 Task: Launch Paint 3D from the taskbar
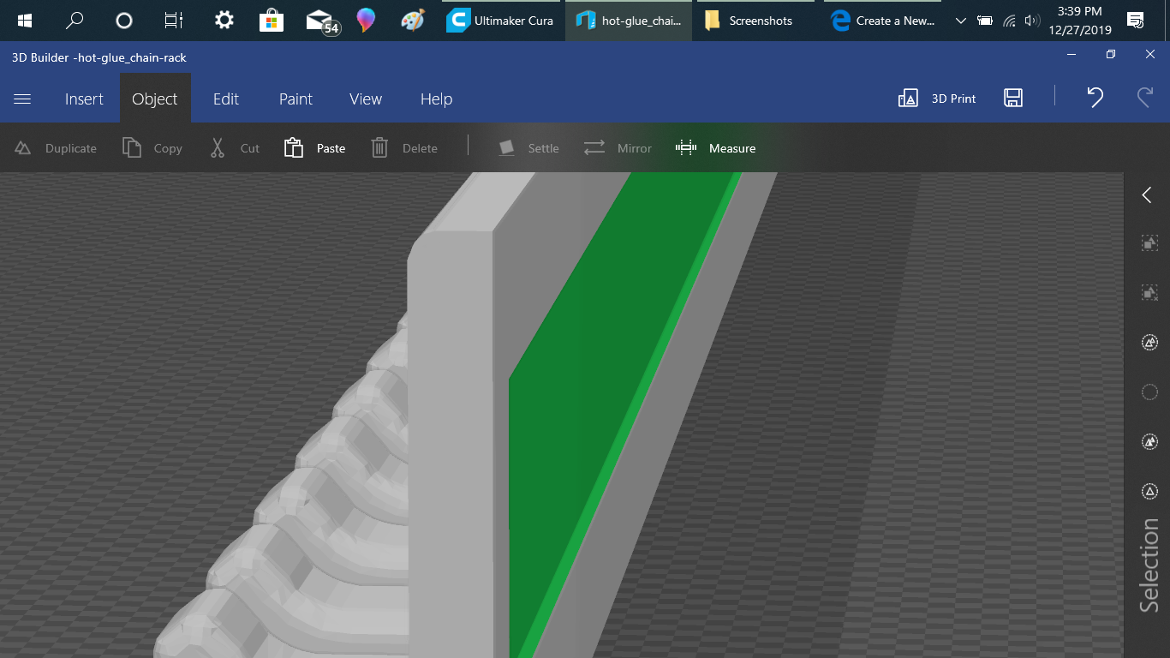pos(366,21)
